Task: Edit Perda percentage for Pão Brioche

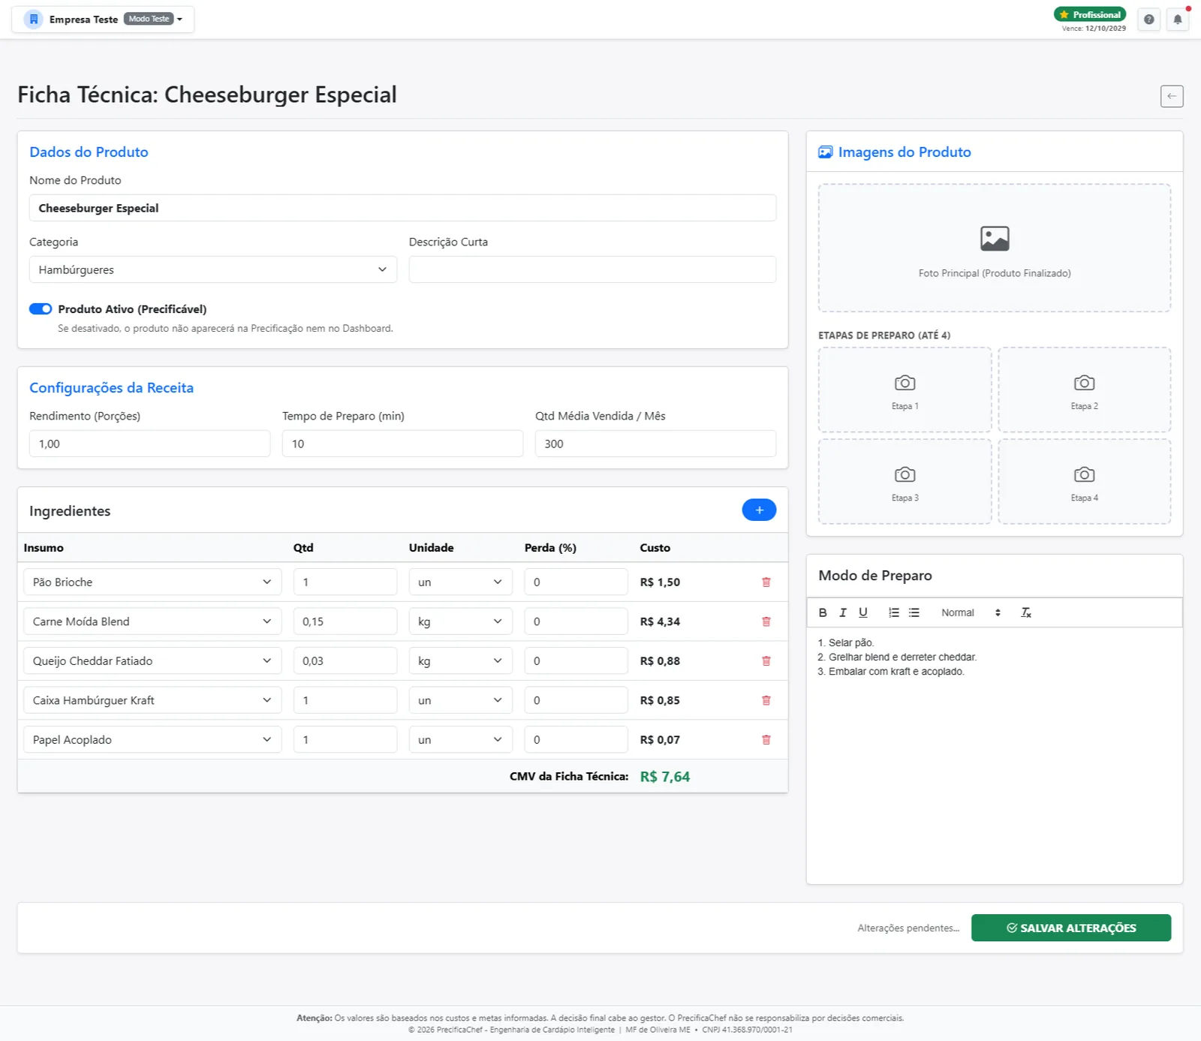Action: pos(576,582)
